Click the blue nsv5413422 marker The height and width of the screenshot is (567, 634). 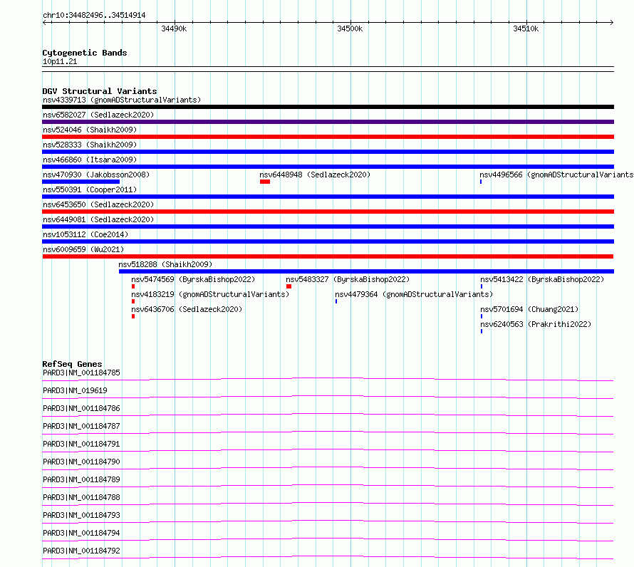(x=482, y=287)
